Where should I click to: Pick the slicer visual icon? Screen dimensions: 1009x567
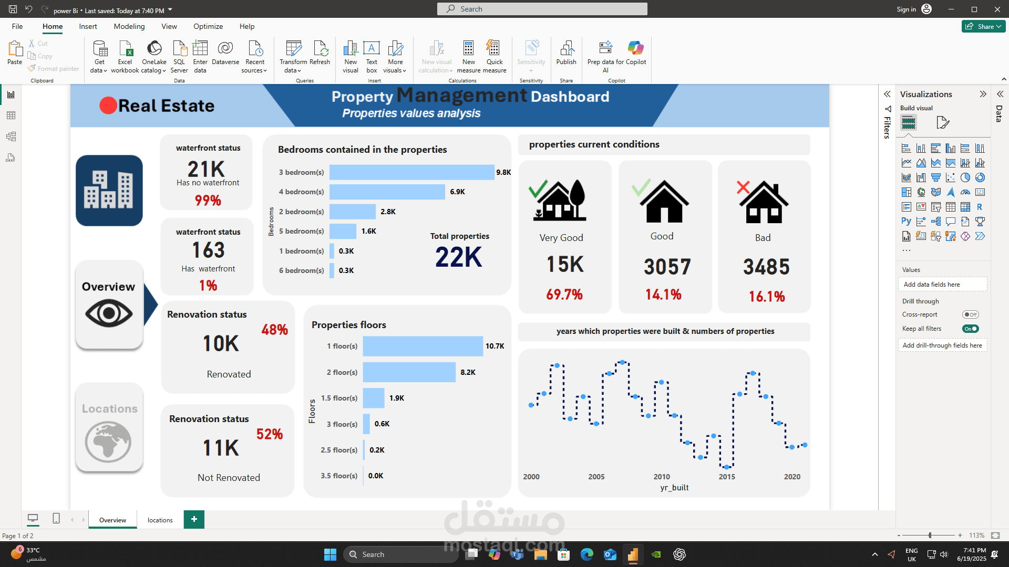[x=936, y=207]
